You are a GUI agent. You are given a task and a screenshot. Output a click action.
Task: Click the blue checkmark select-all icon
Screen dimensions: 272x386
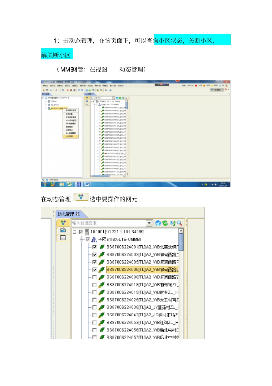point(158,223)
